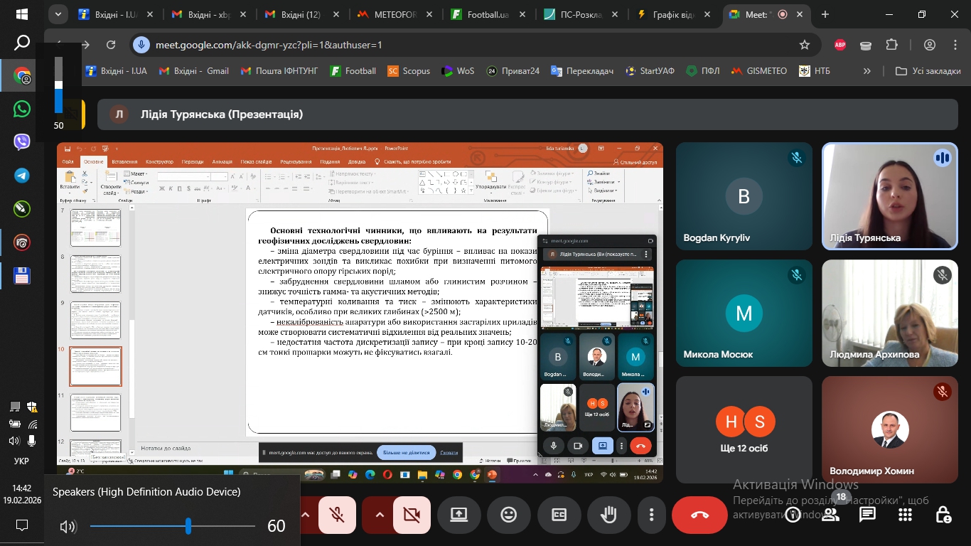The height and width of the screenshot is (546, 971).
Task: Expand video settings arrow beside camera
Action: click(380, 515)
